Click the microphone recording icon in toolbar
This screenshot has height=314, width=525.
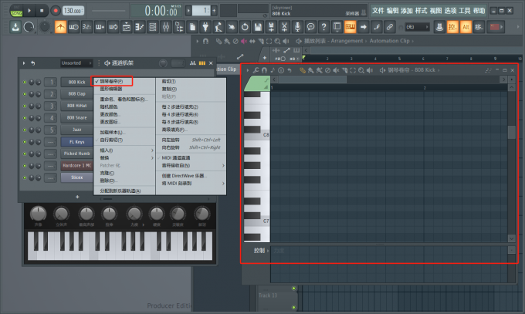coord(297,27)
